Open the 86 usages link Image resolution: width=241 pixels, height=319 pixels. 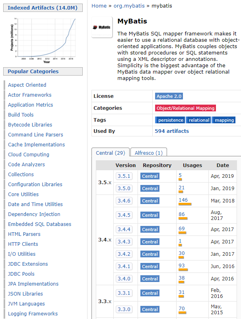(x=182, y=214)
